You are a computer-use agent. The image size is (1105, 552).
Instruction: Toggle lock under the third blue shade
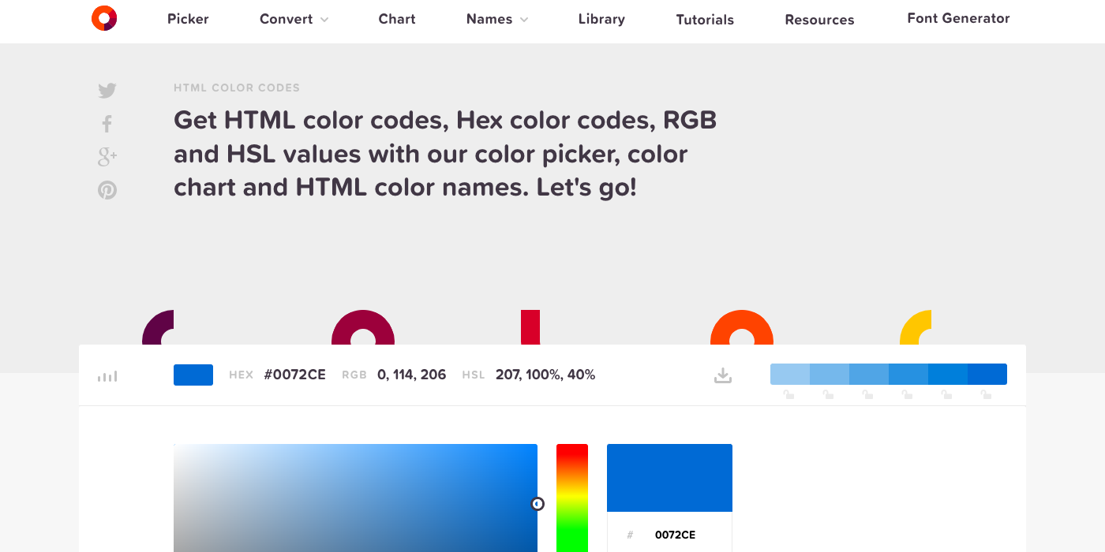tap(867, 394)
